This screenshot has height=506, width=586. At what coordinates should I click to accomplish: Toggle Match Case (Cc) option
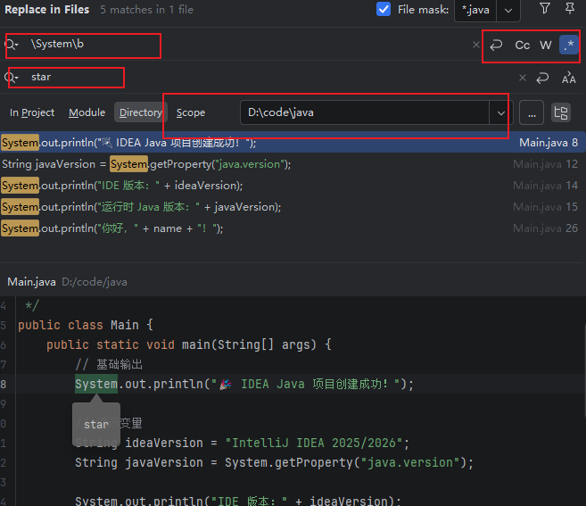522,45
